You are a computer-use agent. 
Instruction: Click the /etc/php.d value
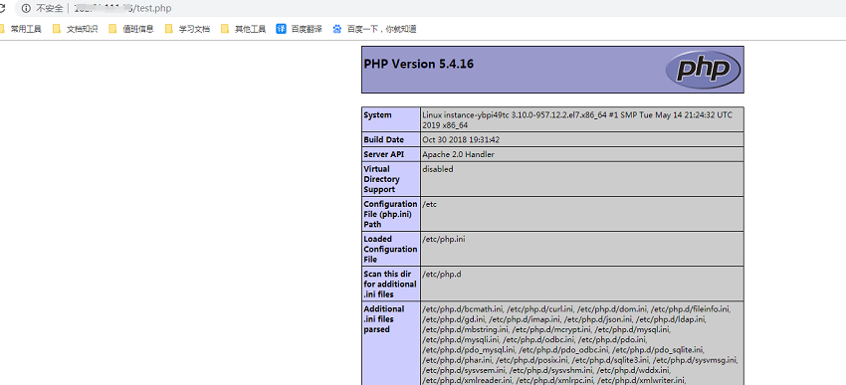(x=442, y=274)
